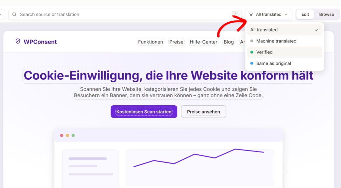This screenshot has width=341, height=188.
Task: Choose the Machine translated filter option
Action: point(284,41)
